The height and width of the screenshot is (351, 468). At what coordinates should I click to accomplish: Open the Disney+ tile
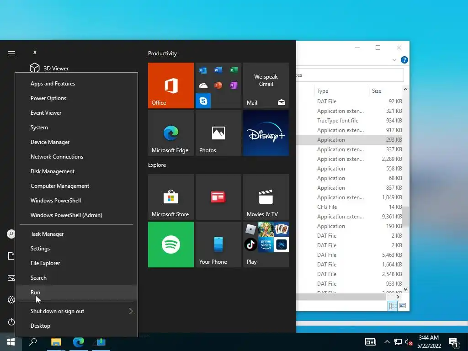pos(266,133)
